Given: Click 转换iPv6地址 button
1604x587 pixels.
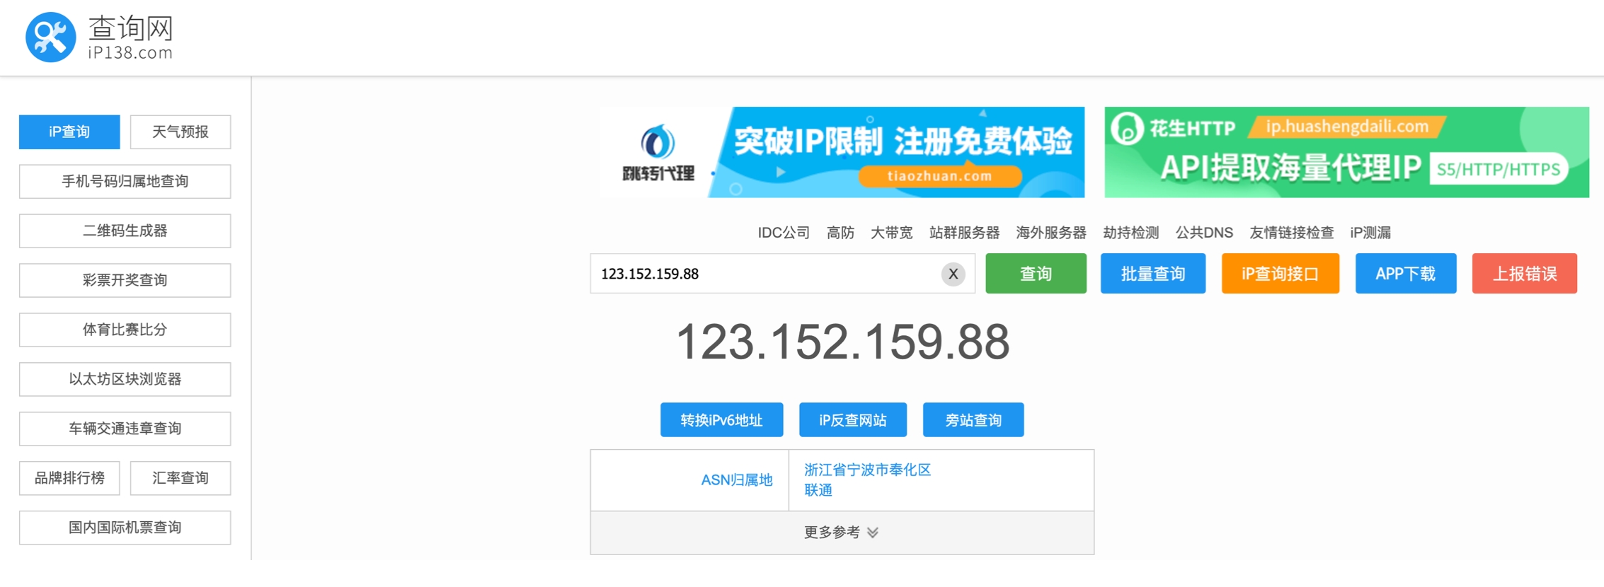Looking at the screenshot, I should click(721, 420).
